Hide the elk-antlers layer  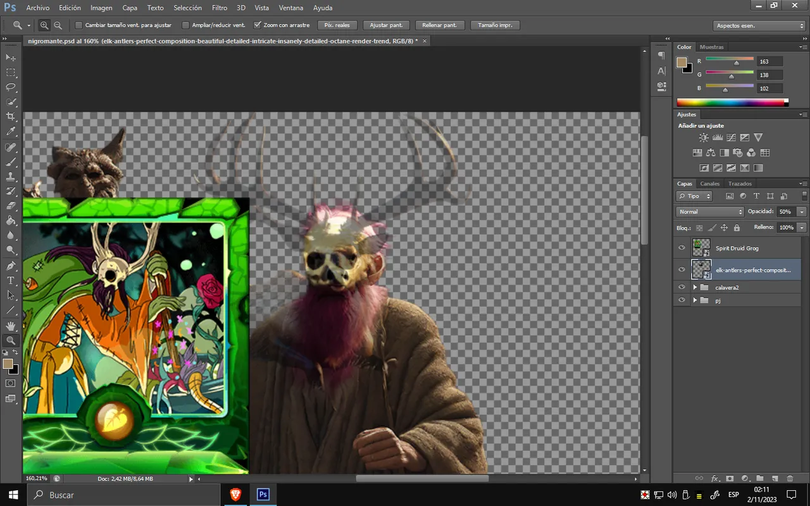point(682,269)
